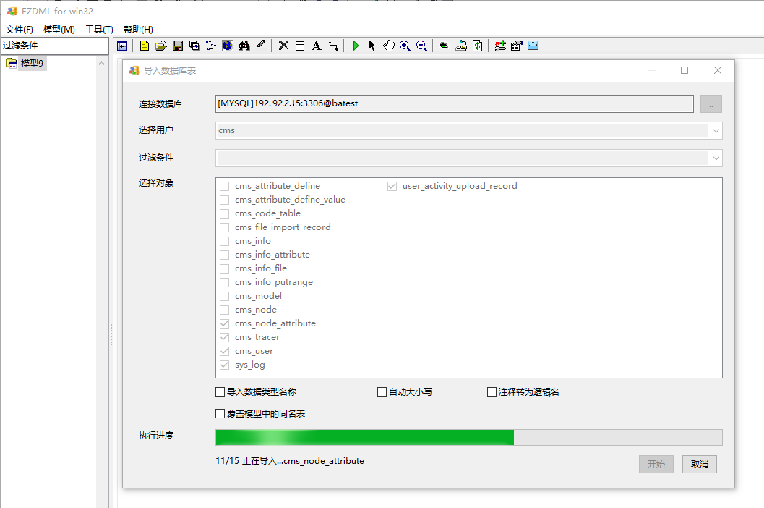Click the green Run play icon
764x508 pixels.
[x=356, y=46]
